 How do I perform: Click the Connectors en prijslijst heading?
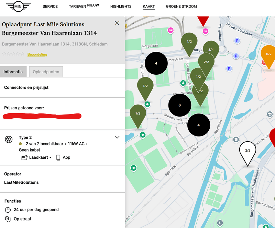[26, 87]
